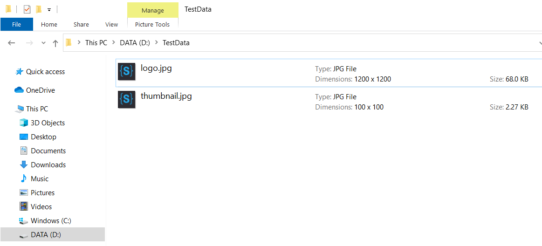
Task: Click the 68.0 KB size value
Action: (517, 79)
